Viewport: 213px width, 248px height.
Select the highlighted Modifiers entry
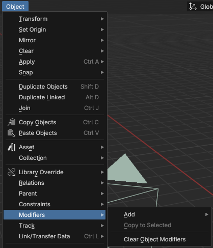tap(55, 215)
